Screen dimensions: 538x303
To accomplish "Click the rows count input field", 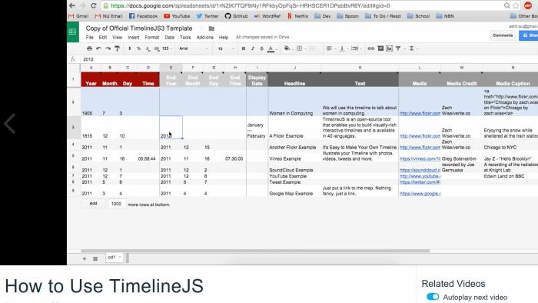I will click(117, 204).
